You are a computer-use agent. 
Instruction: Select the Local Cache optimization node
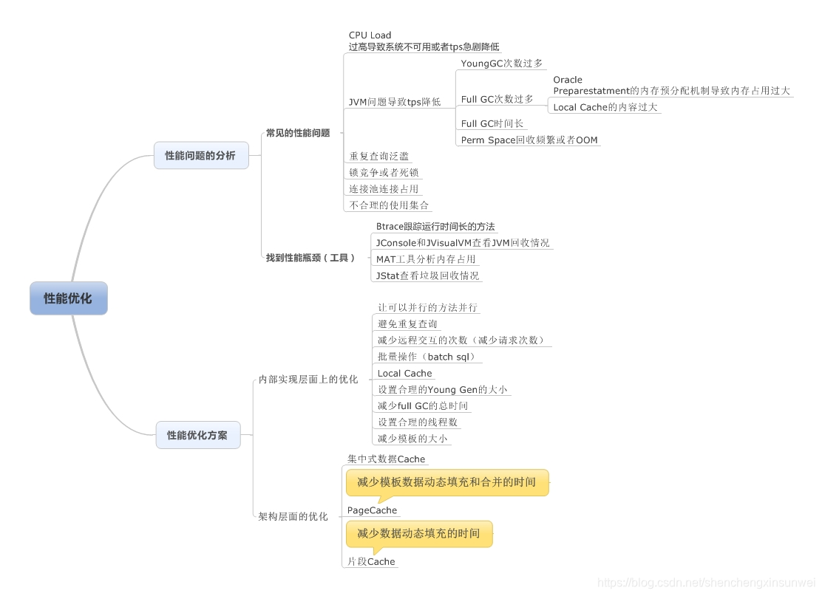[x=404, y=373]
